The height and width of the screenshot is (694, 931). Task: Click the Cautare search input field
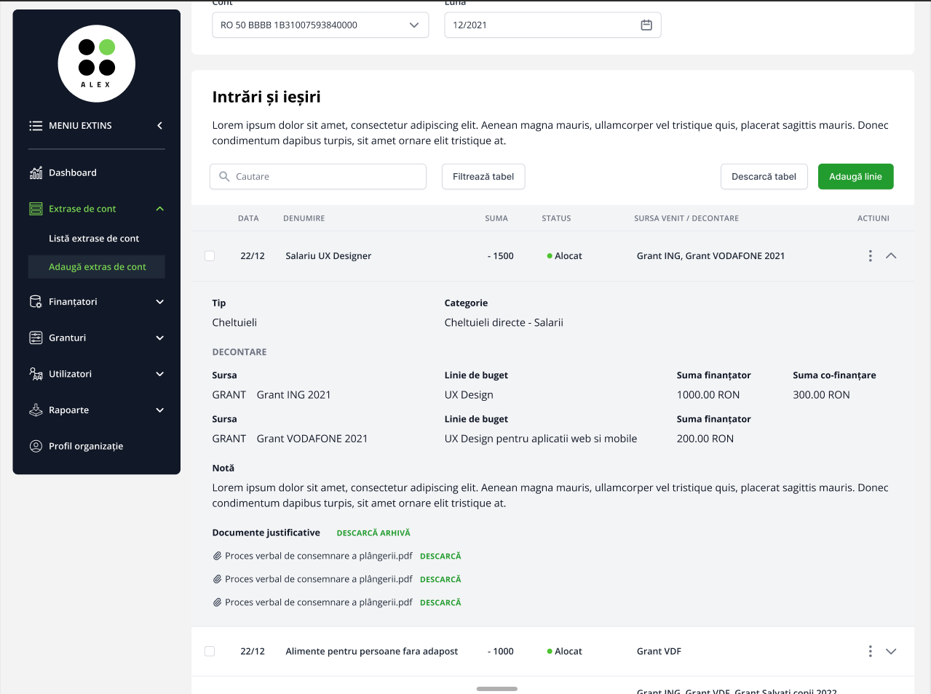pos(318,176)
